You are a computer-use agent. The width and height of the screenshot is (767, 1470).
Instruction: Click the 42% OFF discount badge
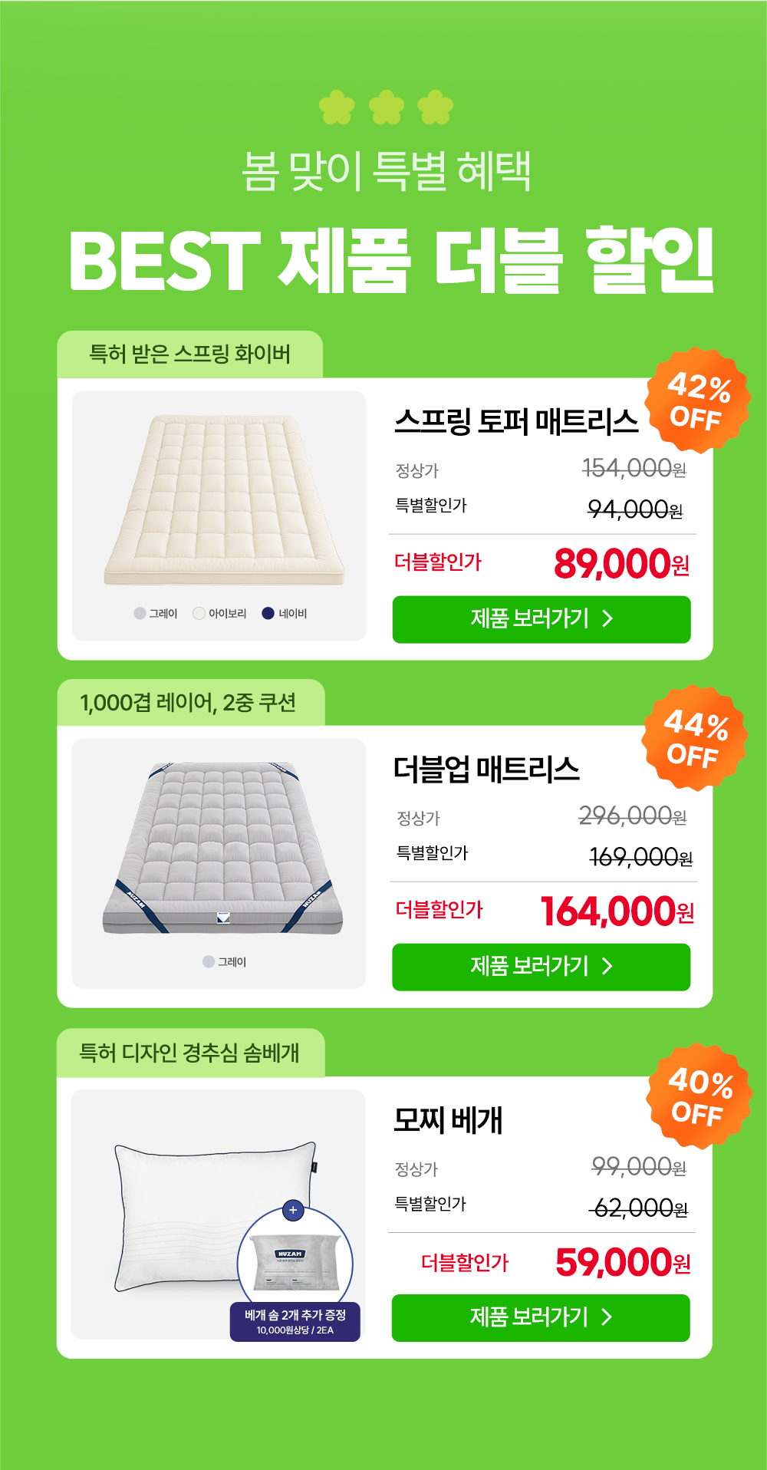(697, 400)
